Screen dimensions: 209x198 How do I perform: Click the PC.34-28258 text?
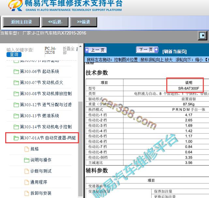pyautogui.click(x=51, y=50)
